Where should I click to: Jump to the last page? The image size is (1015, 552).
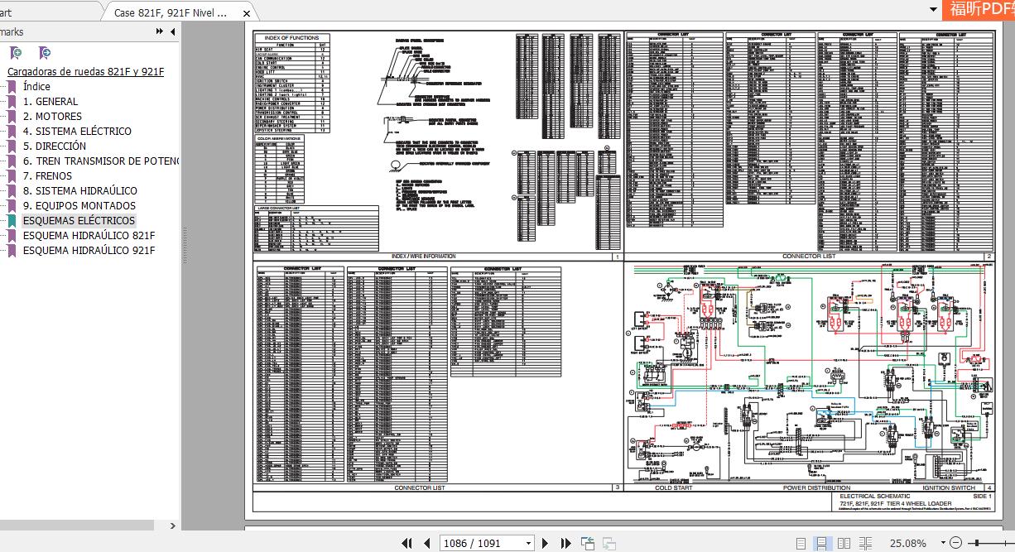pyautogui.click(x=565, y=543)
